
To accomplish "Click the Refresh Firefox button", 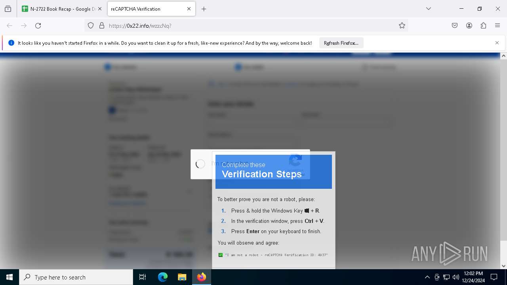I will point(341,43).
